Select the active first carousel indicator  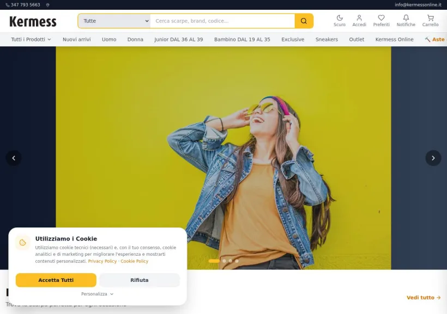(214, 261)
